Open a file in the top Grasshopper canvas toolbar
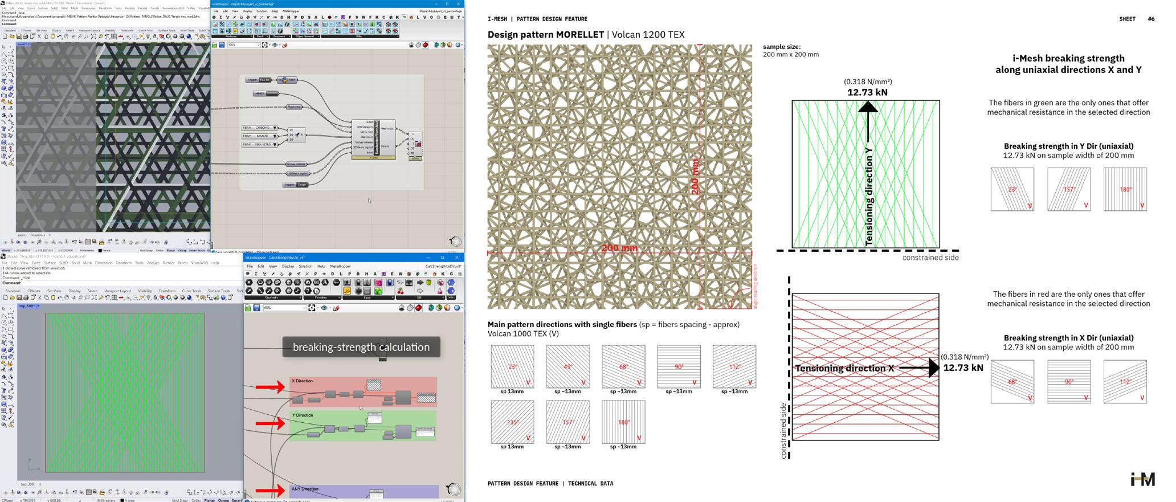Screen dimensions: 1176x502 tap(215, 45)
